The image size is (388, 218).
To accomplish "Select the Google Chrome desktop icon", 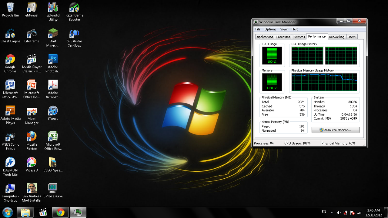I will pos(10,64).
